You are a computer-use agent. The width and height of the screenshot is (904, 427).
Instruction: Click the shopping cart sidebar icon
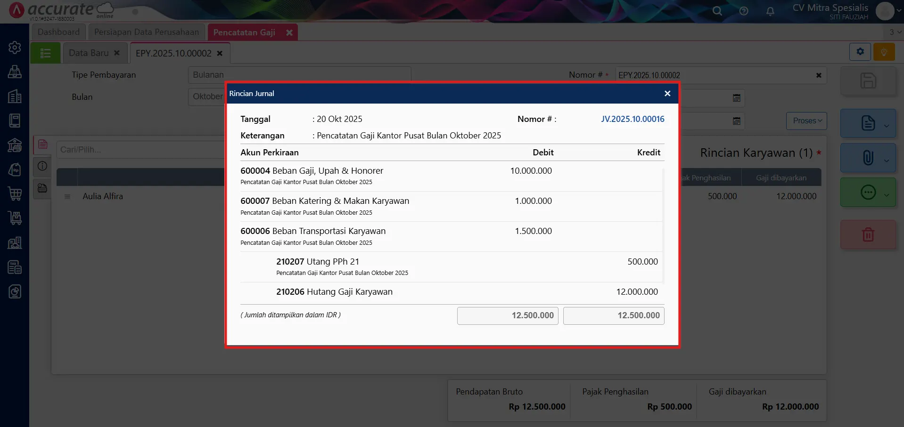point(15,193)
